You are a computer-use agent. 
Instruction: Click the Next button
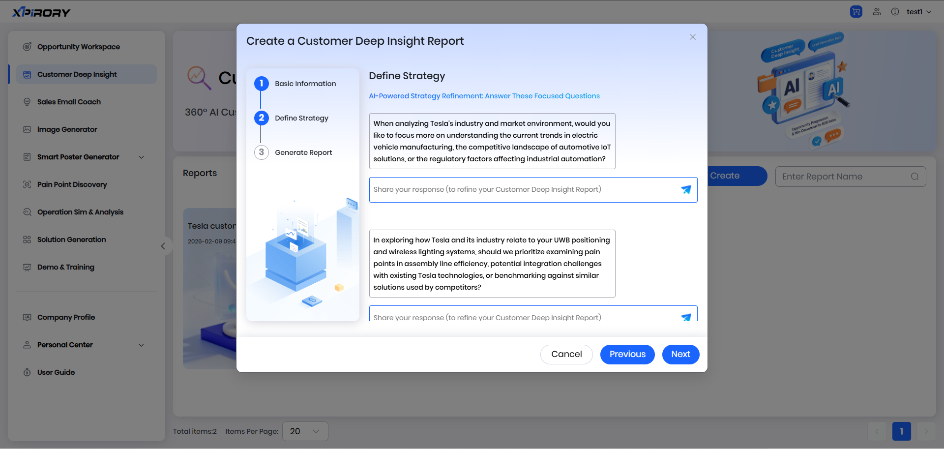pyautogui.click(x=680, y=355)
